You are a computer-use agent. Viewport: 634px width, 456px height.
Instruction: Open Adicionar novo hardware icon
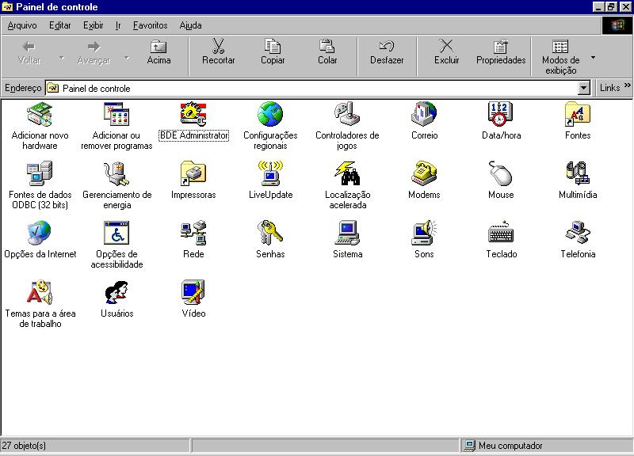(40, 114)
